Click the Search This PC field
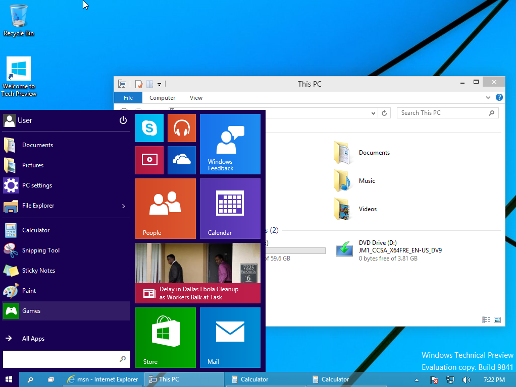 pyautogui.click(x=447, y=113)
